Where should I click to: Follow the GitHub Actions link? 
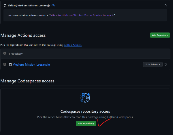coord(73,45)
